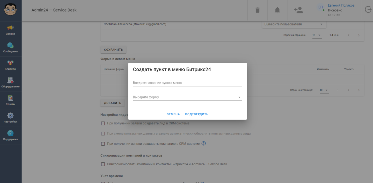Open the Заявки section in sidebar
The height and width of the screenshot is (183, 373).
point(10,29)
